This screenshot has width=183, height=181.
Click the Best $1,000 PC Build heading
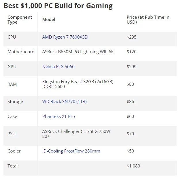[x=58, y=6]
